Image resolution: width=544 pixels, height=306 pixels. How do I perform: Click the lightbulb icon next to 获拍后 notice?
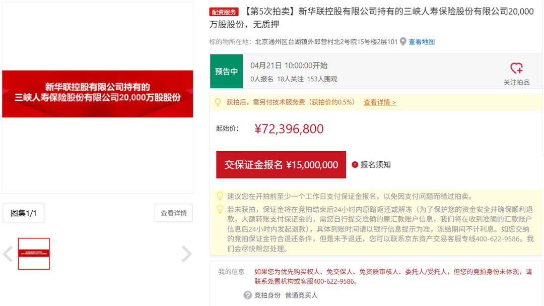[218, 102]
